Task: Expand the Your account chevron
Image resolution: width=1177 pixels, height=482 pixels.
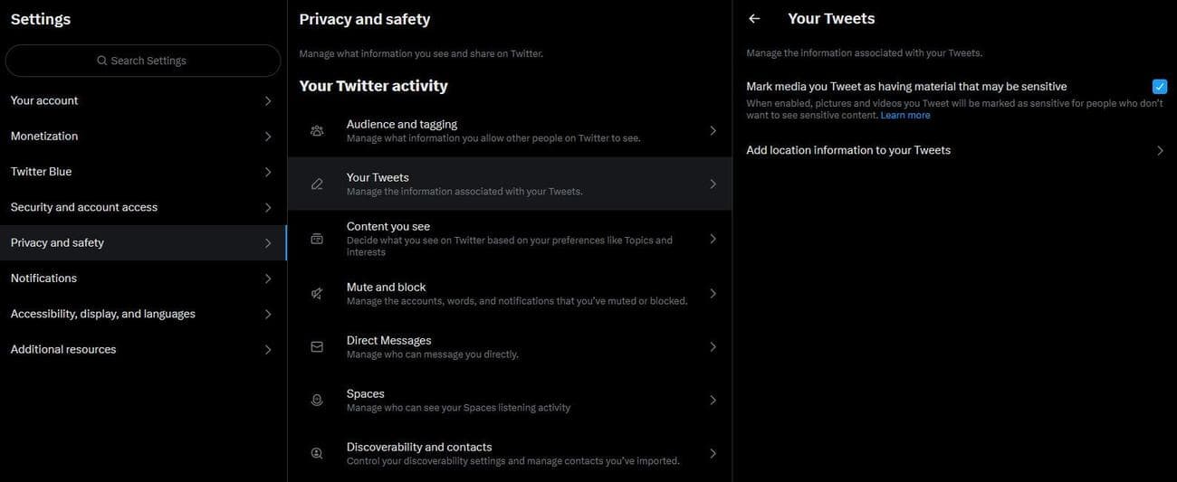Action: 268,101
